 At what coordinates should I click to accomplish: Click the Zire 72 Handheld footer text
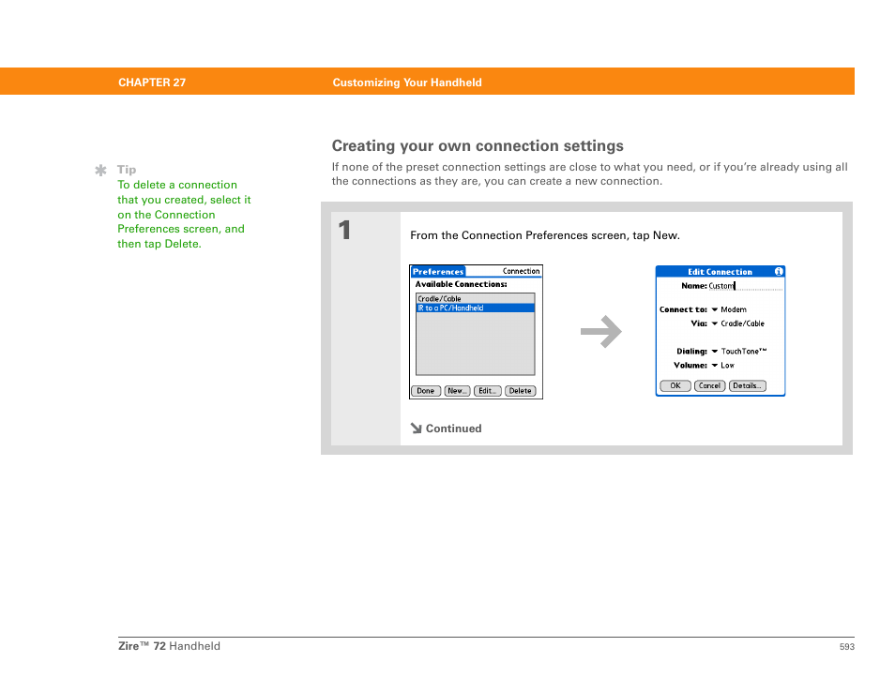169,646
